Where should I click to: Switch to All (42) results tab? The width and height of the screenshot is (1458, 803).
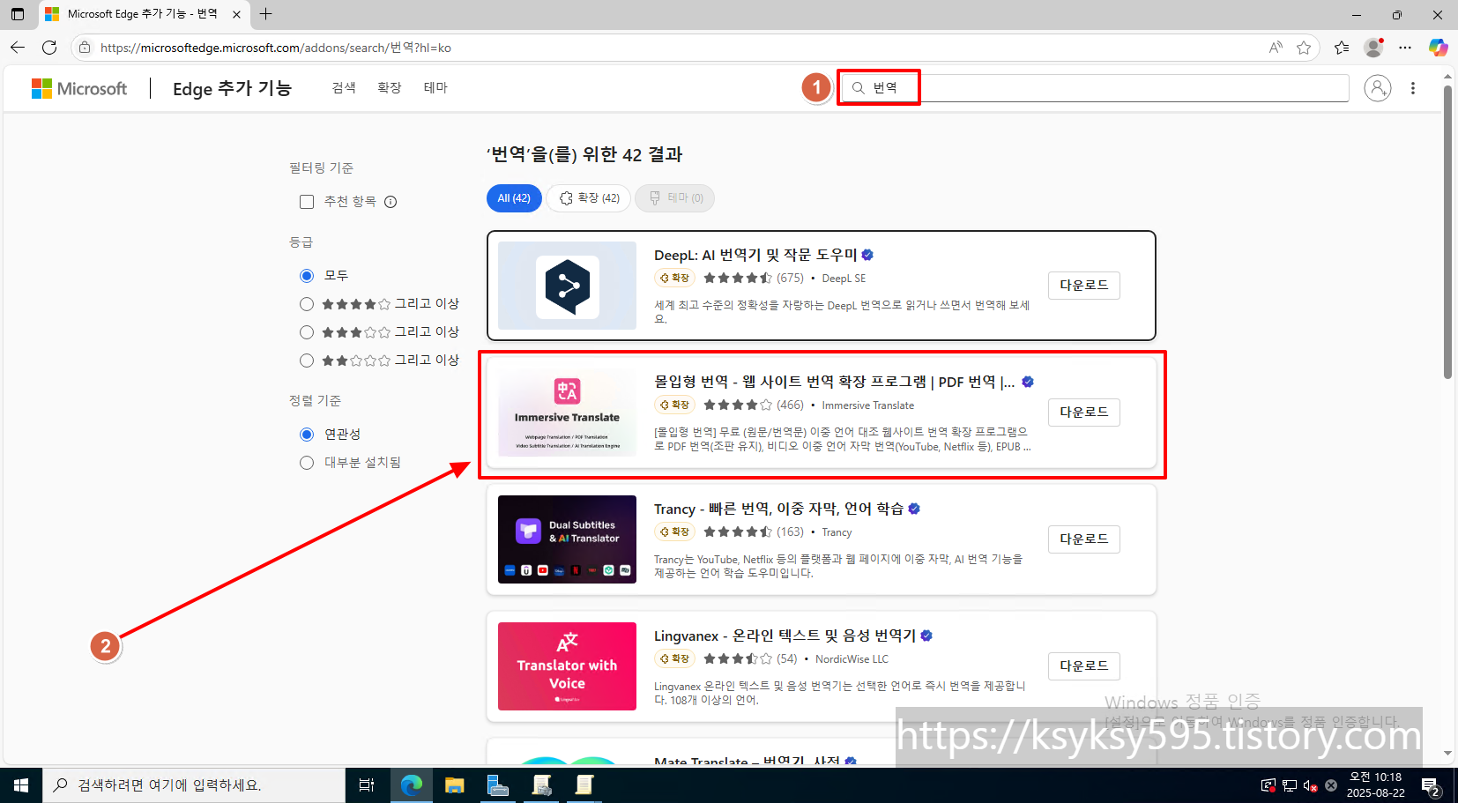tap(514, 198)
